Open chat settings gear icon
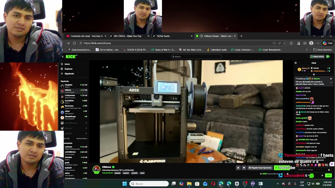335x188 pixels. (322, 175)
